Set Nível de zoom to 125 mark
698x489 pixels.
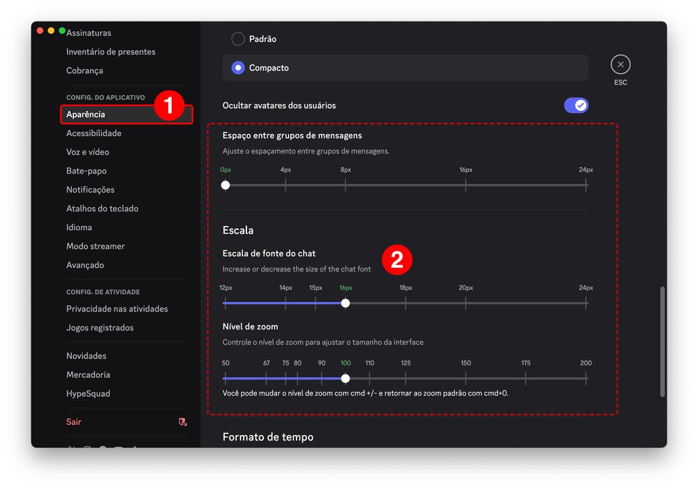[x=406, y=379]
